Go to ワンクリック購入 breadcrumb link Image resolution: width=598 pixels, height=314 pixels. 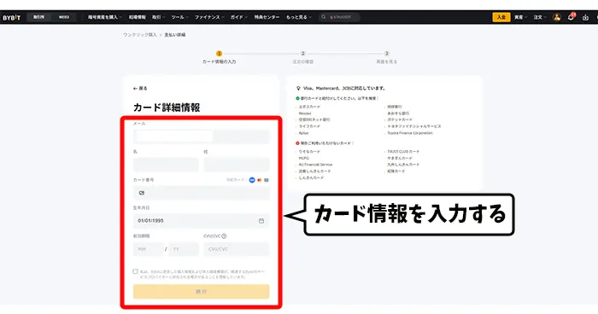140,35
